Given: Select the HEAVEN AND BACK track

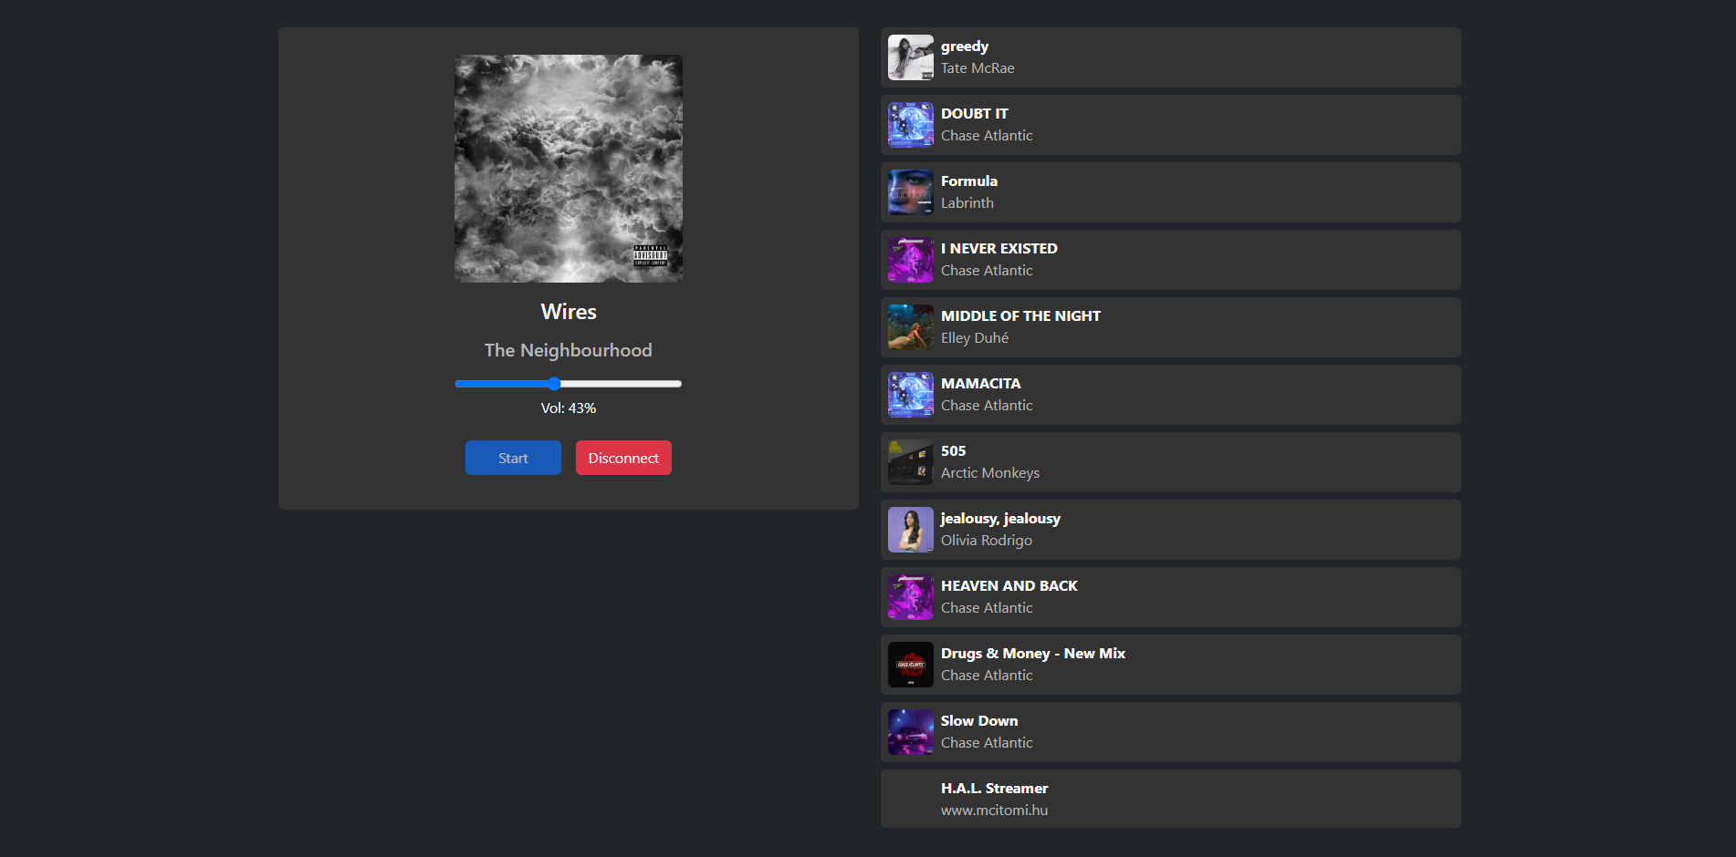Looking at the screenshot, I should click(1170, 597).
